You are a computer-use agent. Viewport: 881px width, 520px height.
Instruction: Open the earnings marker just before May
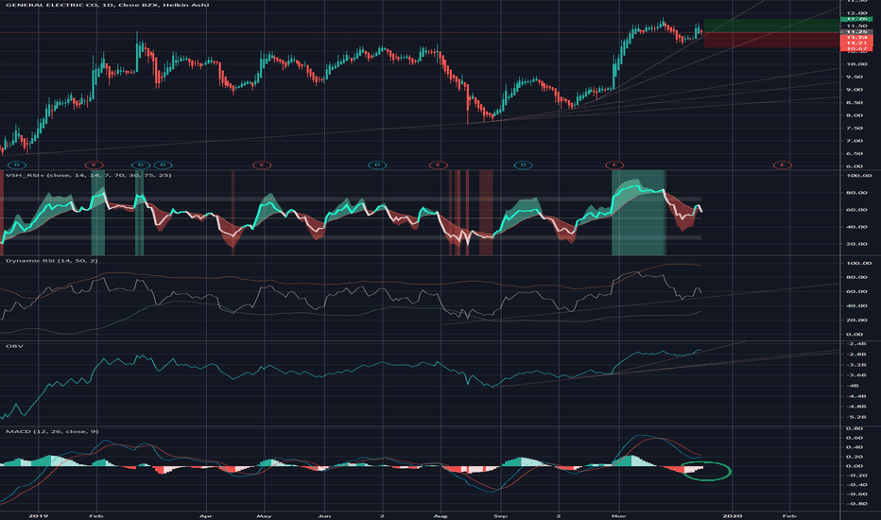(x=262, y=165)
